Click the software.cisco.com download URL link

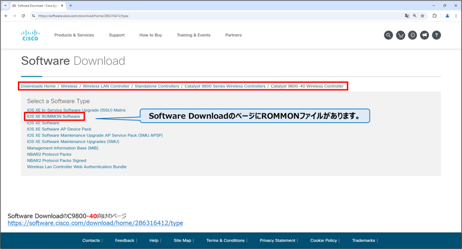[x=95, y=223]
